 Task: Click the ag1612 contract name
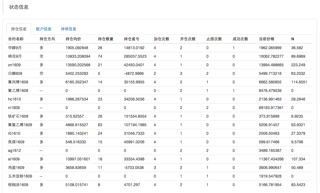[x=14, y=150]
